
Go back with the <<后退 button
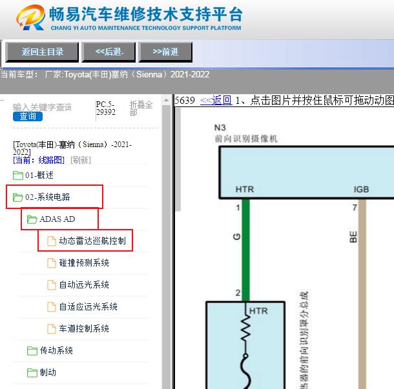pyautogui.click(x=109, y=52)
